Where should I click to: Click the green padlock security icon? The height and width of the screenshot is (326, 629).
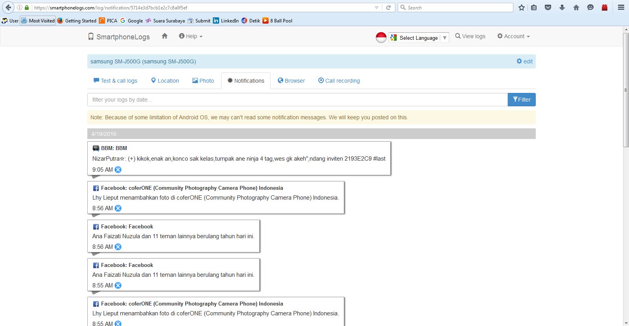point(27,7)
